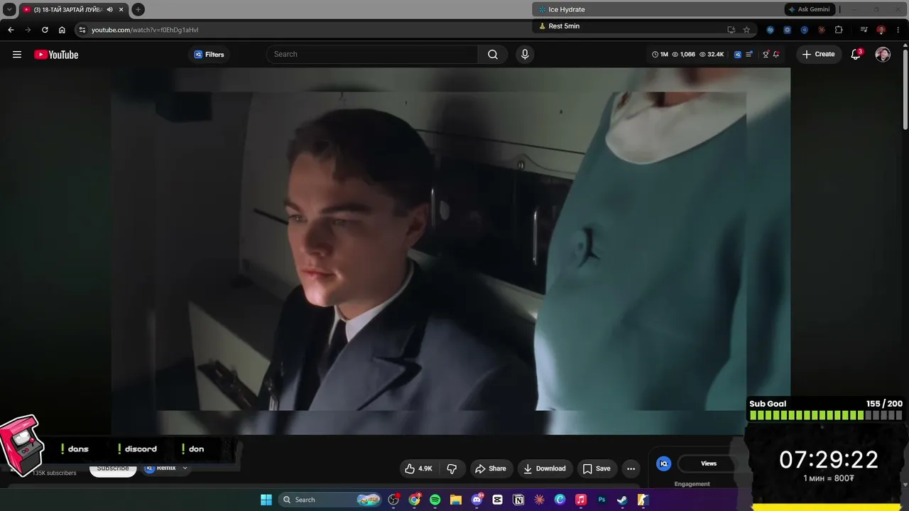
Task: Open the music app on the taskbar
Action: tap(581, 500)
